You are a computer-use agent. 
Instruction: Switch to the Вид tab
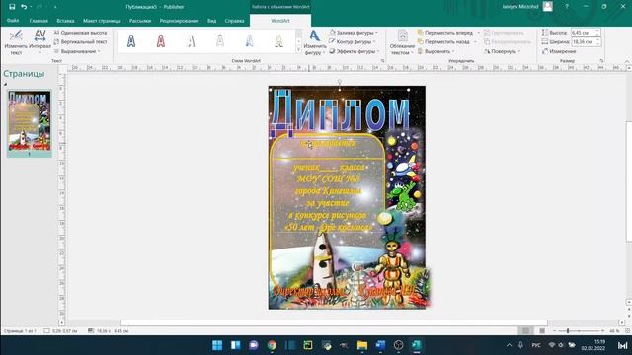pyautogui.click(x=212, y=21)
